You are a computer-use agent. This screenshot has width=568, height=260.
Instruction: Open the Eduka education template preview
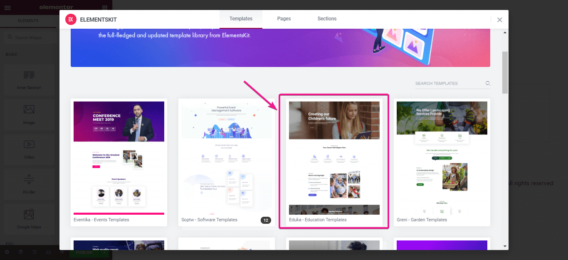[x=334, y=158]
